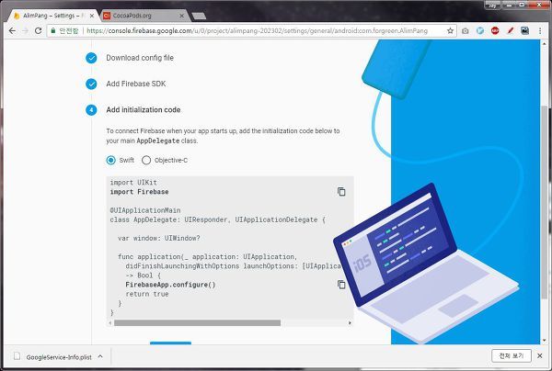Viewport: 552px width, 371px height.
Task: Click the GoogleService-Info.plist file icon
Action: [x=17, y=356]
